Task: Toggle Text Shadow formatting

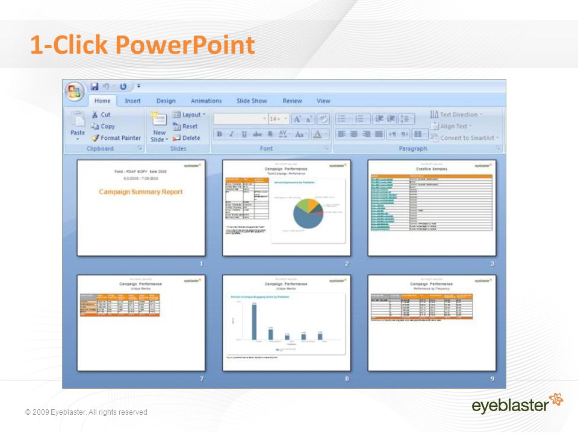Action: click(x=270, y=134)
